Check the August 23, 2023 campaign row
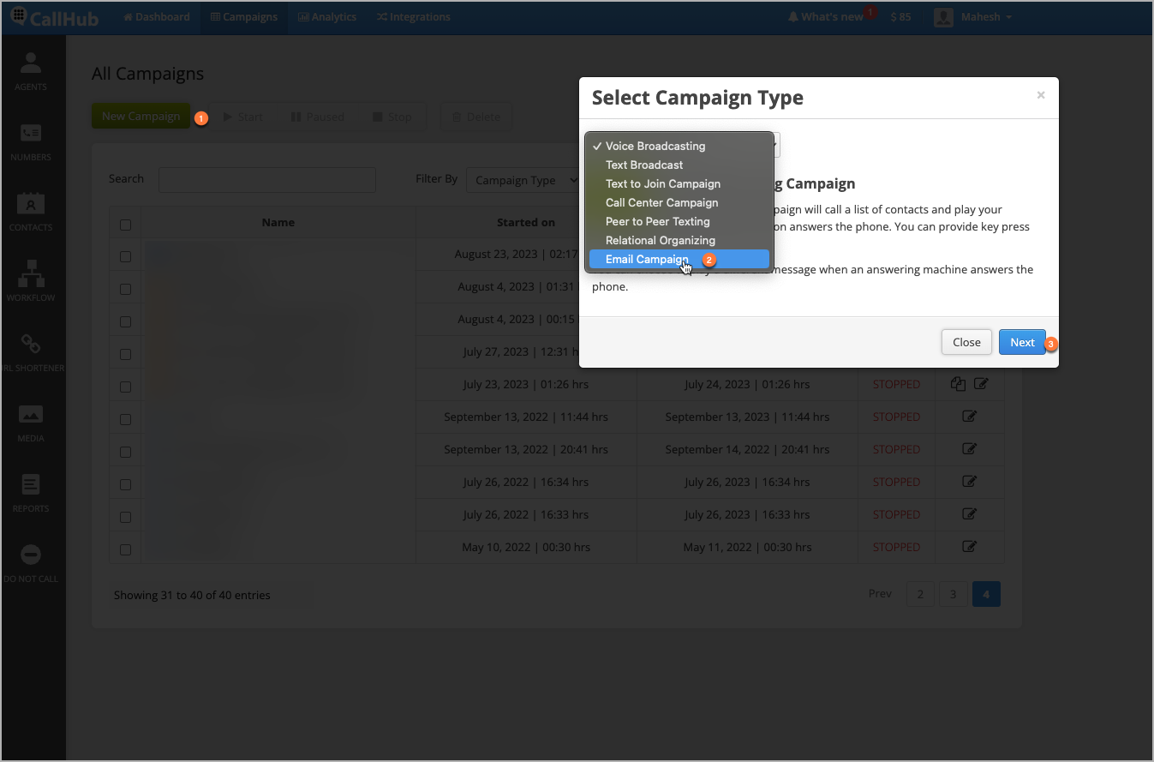Screen dimensions: 1154x762 [x=126, y=256]
